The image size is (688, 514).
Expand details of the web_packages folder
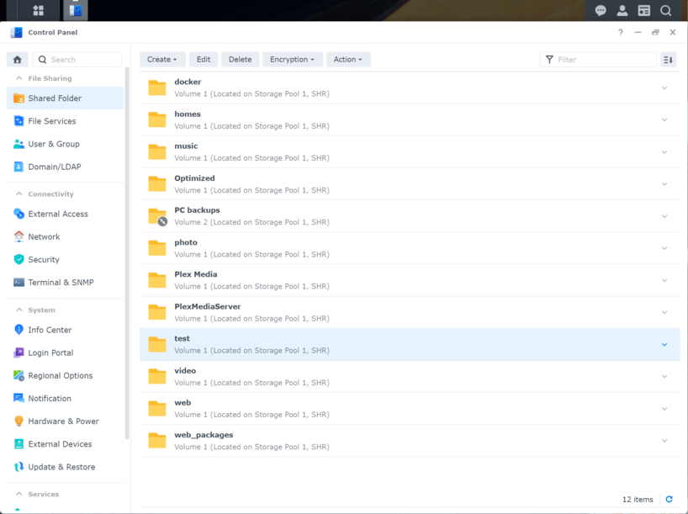[x=664, y=441]
